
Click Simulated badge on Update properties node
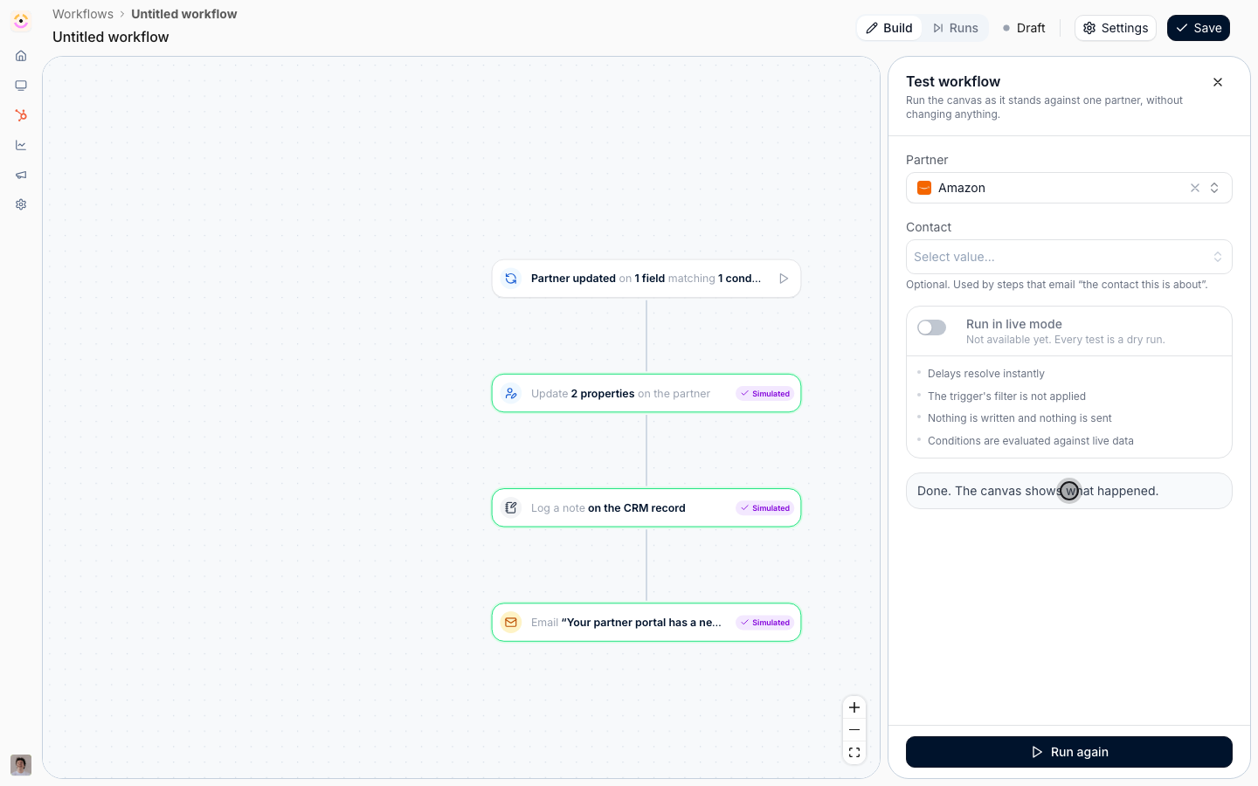(765, 394)
